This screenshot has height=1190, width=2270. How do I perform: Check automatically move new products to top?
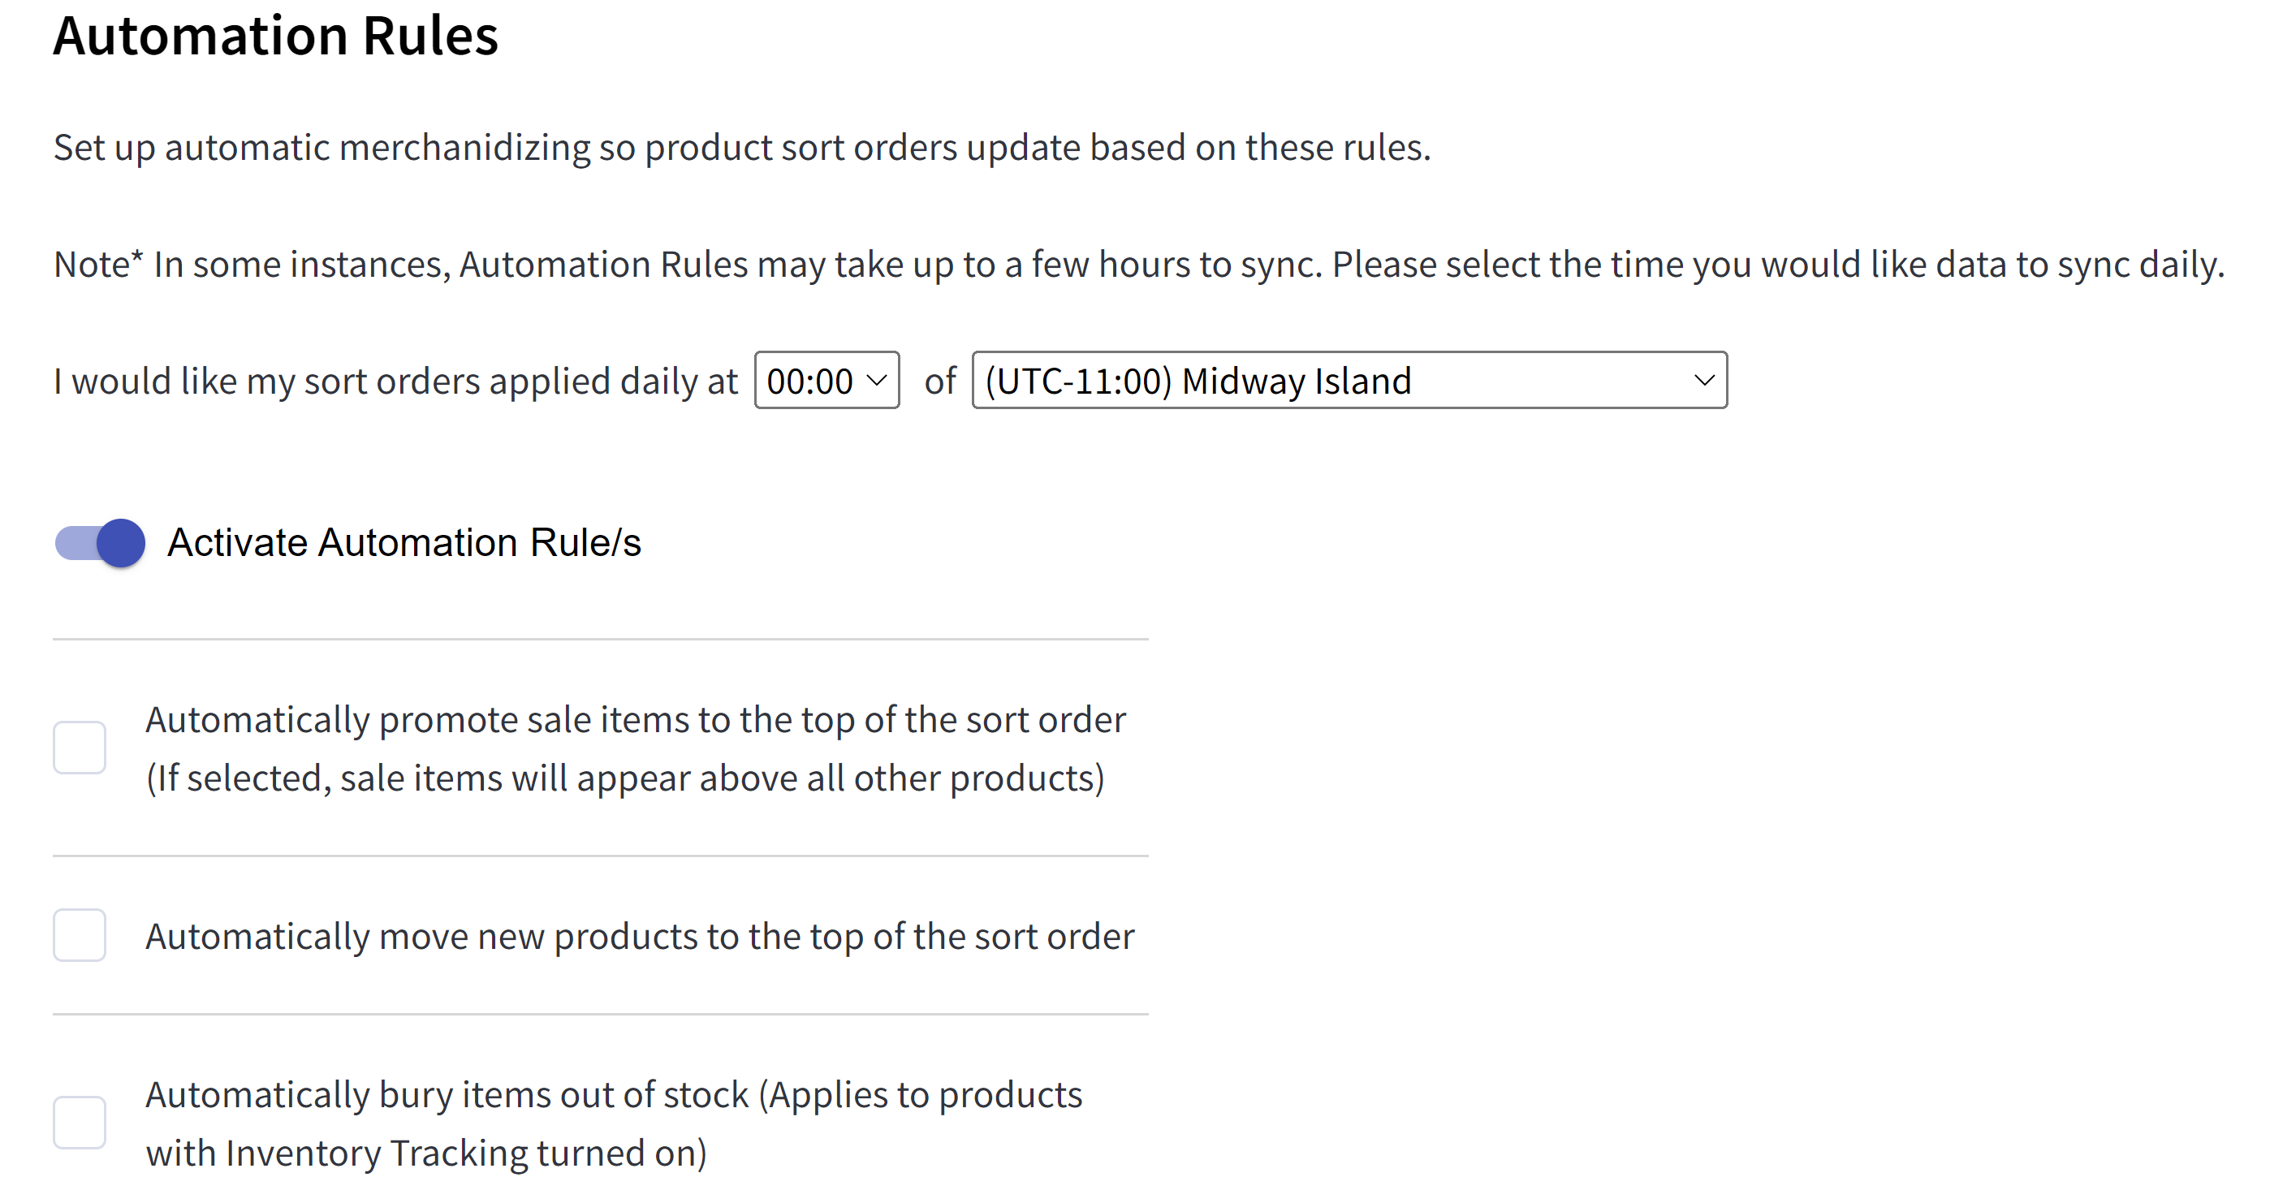click(80, 935)
